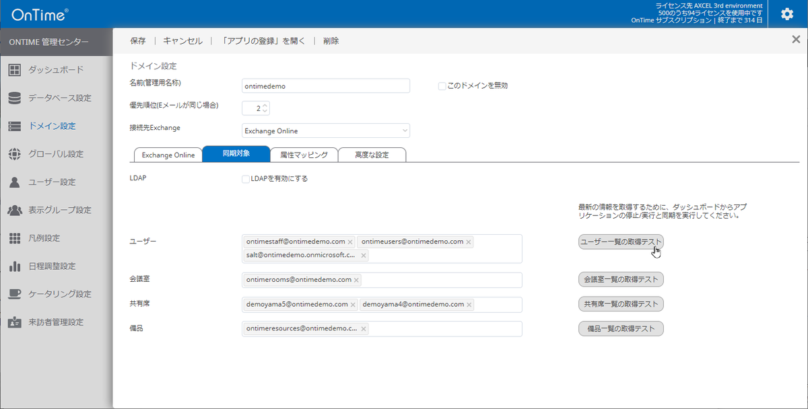This screenshot has width=808, height=409.
Task: Remove ontimestaff@ontimedemo.com tag
Action: (x=350, y=241)
